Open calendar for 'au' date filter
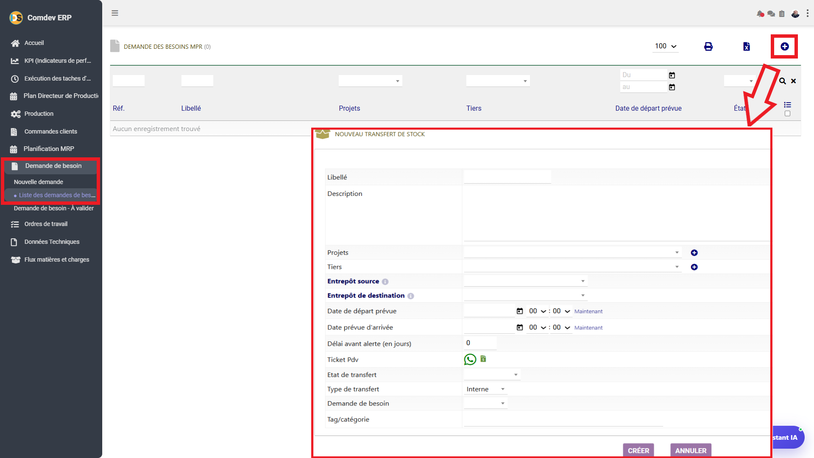This screenshot has width=814, height=458. [x=672, y=87]
